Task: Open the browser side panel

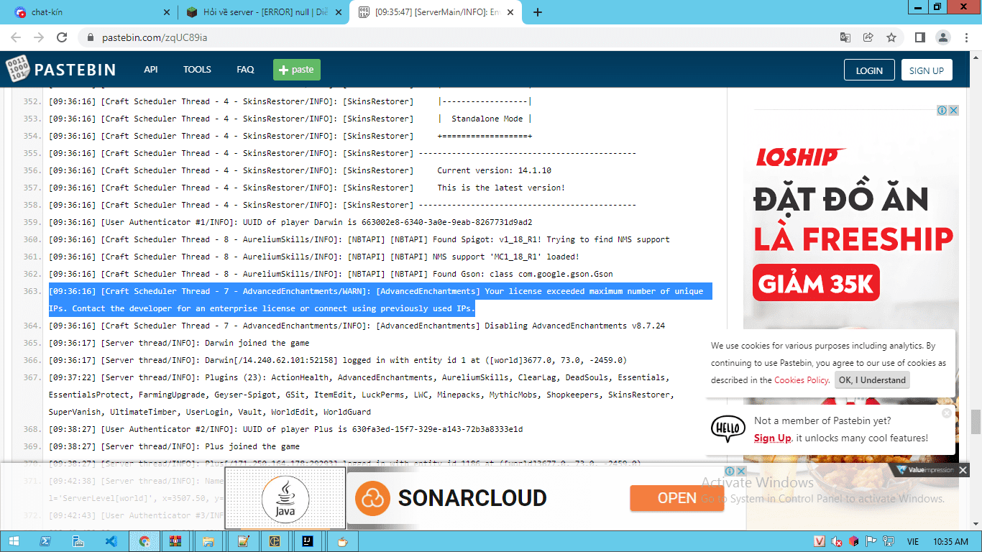Action: pyautogui.click(x=919, y=37)
